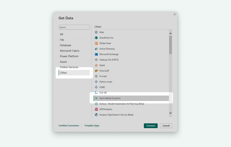Screen dimensions: 231x147
Task: Show the Azure category connectors
Action: tap(64, 62)
